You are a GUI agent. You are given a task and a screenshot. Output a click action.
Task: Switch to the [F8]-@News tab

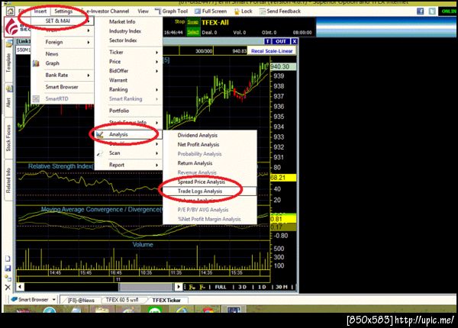pyautogui.click(x=81, y=300)
